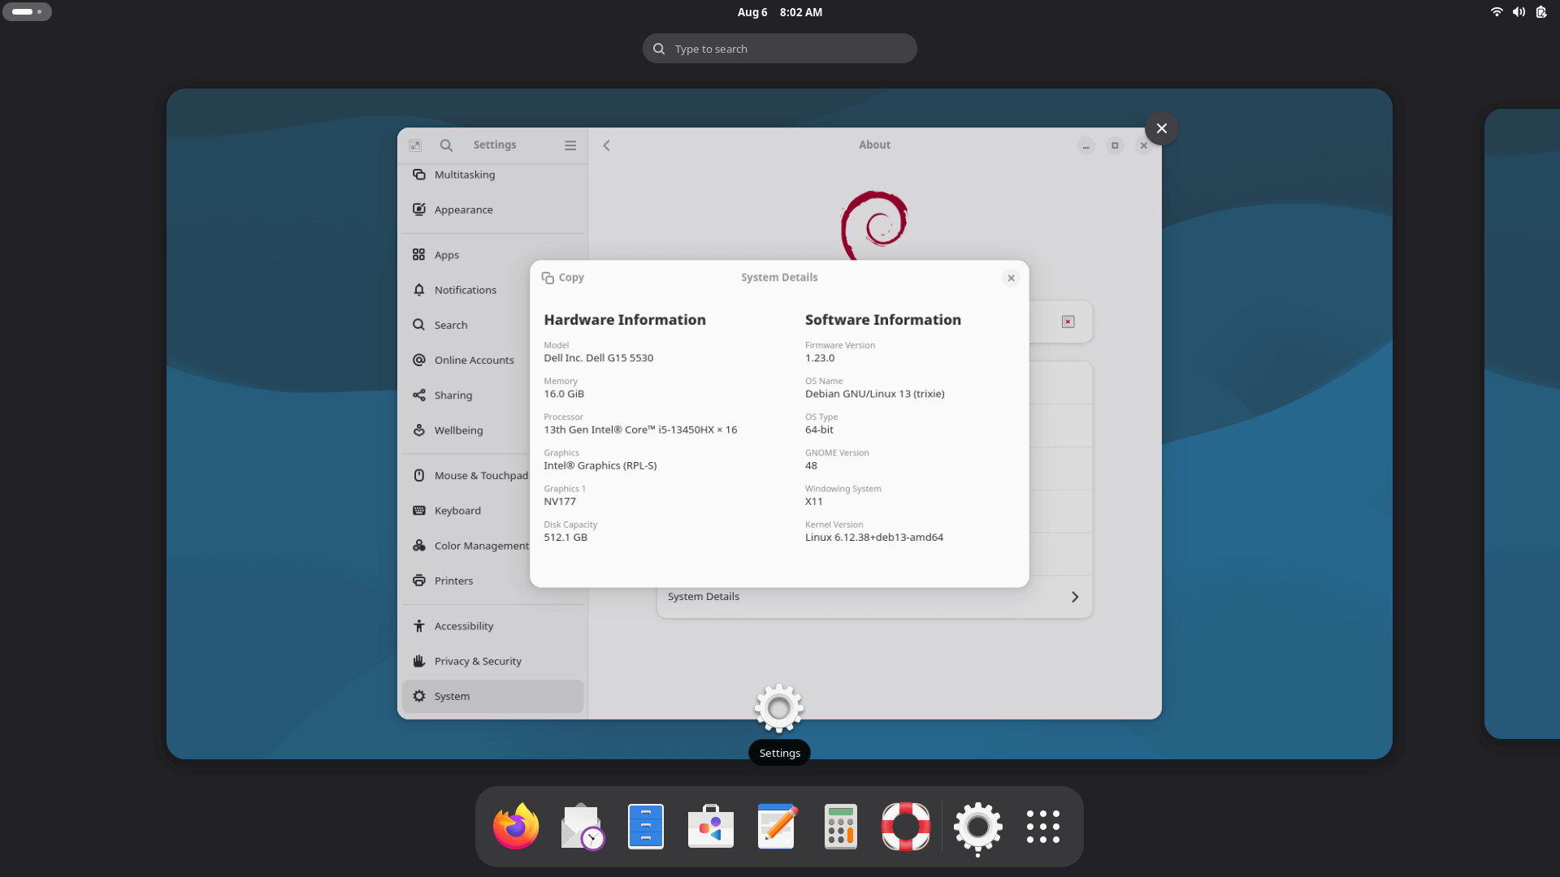This screenshot has height=877, width=1560.
Task: Click the Type to search field
Action: pos(779,48)
